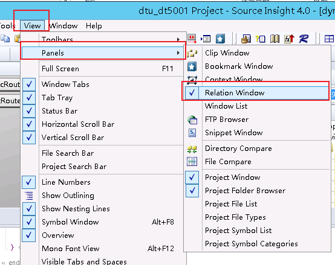Screen dimensions: 335x265
Task: Click the Directory Compare icon
Action: [192, 149]
